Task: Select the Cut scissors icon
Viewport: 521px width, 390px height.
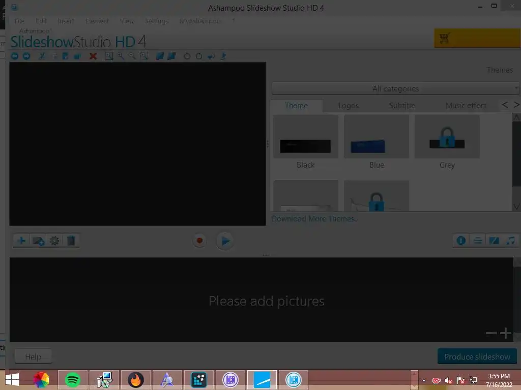Action: 42,56
